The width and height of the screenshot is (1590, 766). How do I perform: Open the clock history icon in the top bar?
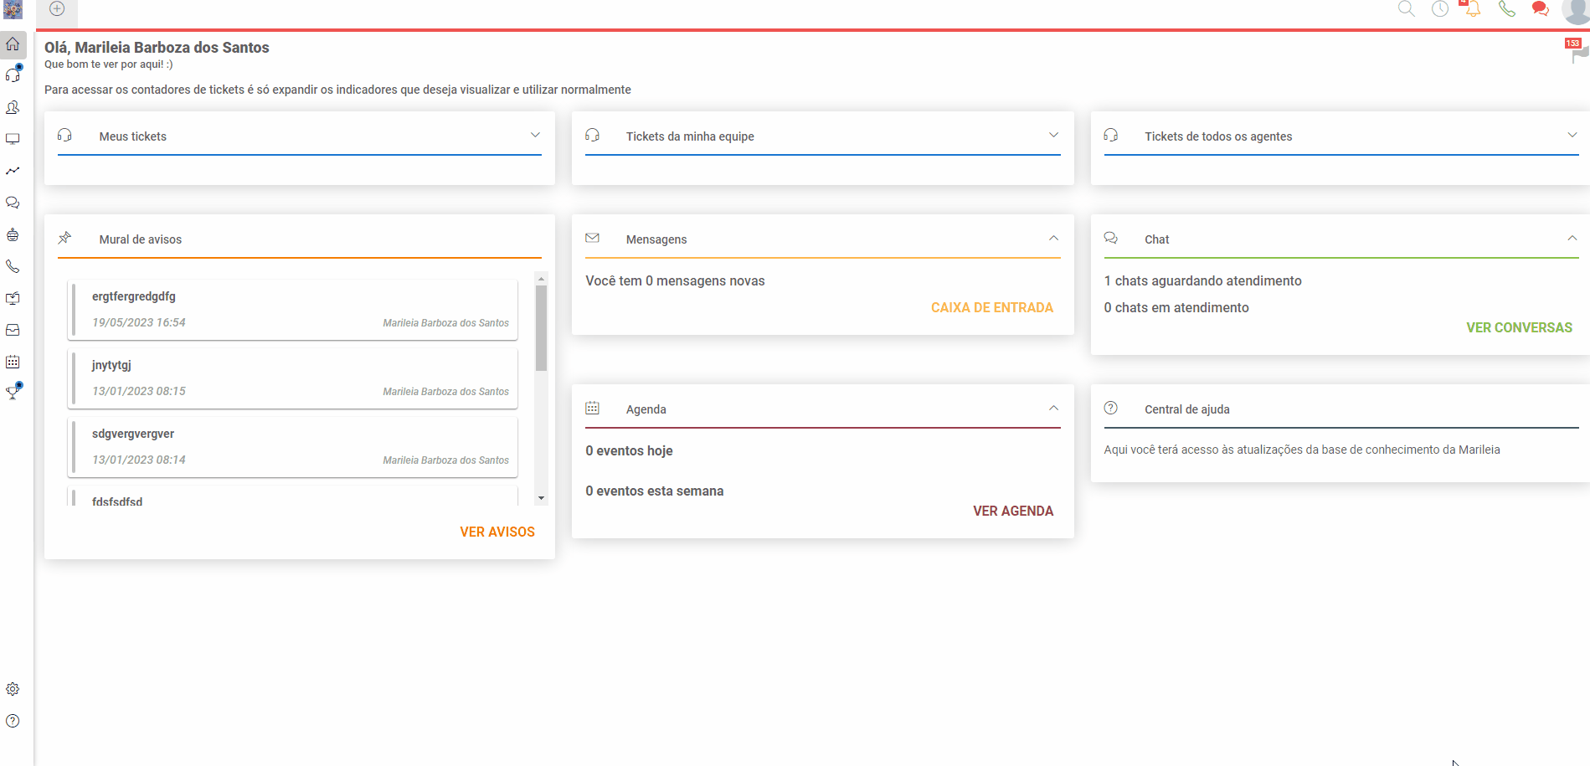[1440, 9]
